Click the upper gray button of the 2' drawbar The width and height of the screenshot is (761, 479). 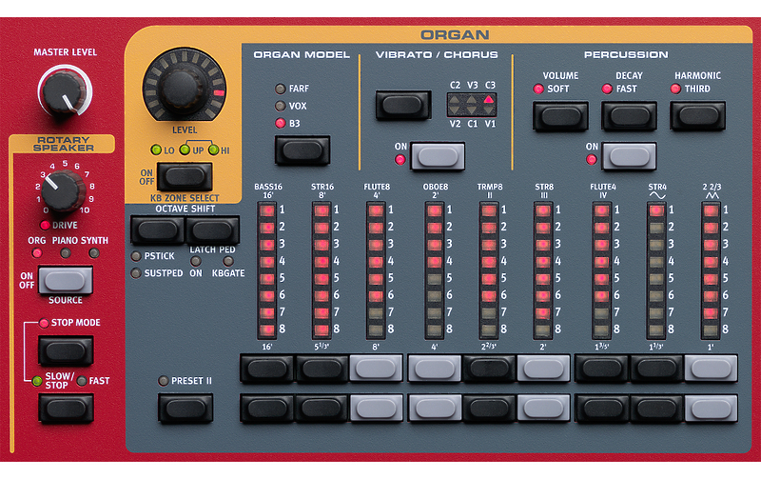tap(543, 369)
